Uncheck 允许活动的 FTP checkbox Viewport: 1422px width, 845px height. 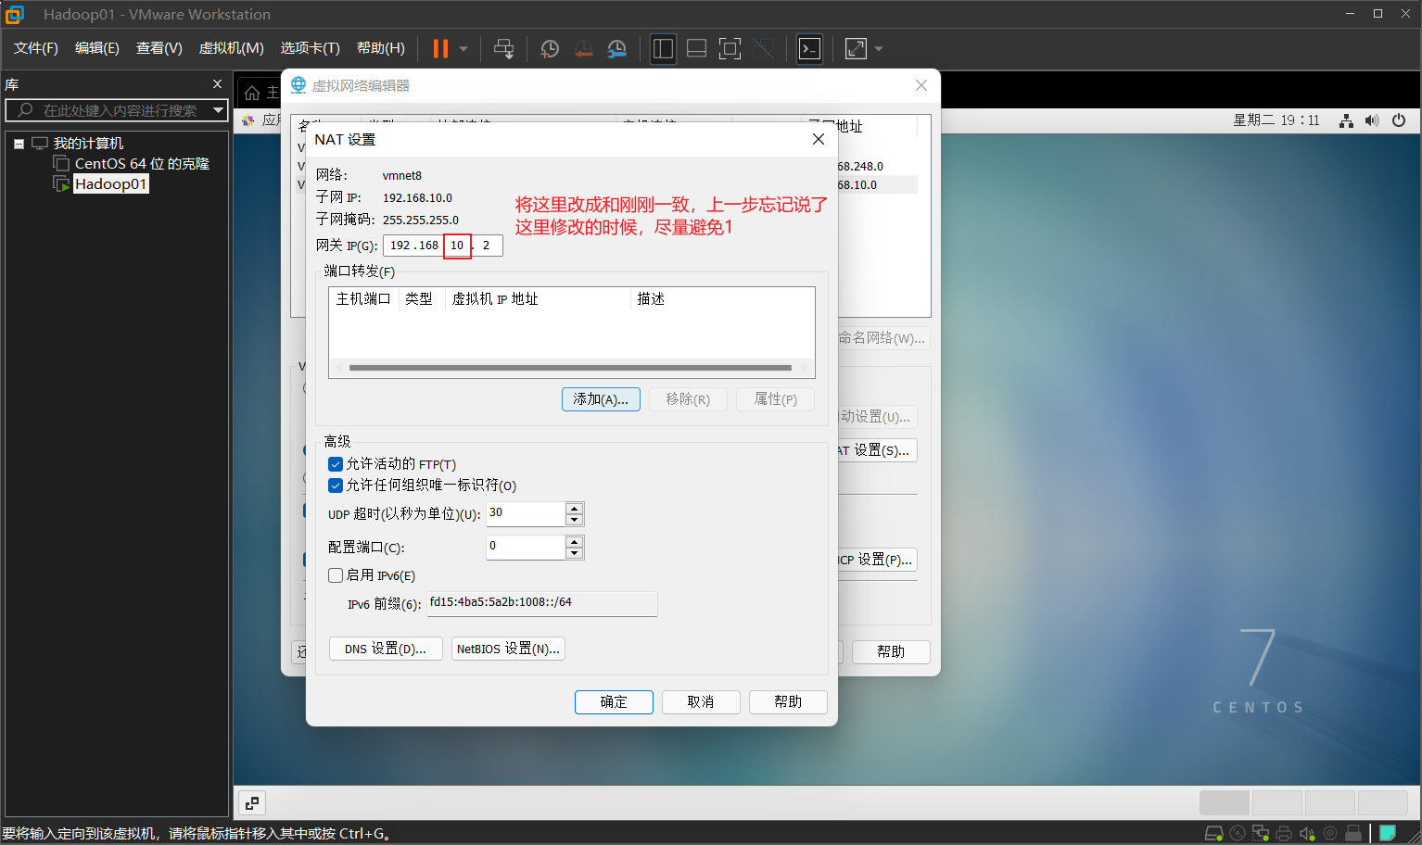[x=336, y=464]
